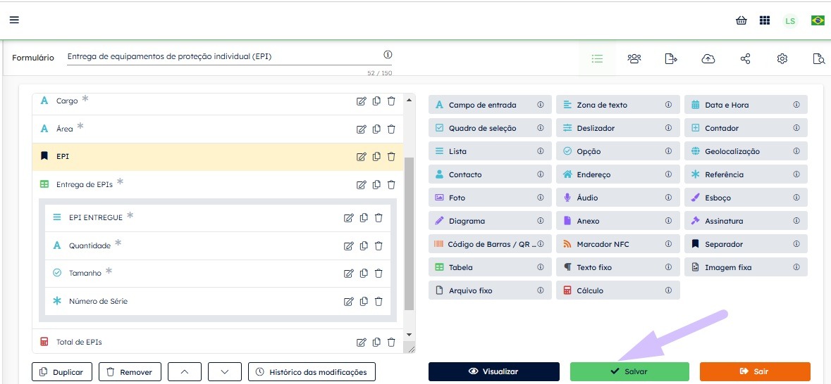The image size is (831, 384).
Task: Add a Quadro de seleção field
Action: coord(490,128)
